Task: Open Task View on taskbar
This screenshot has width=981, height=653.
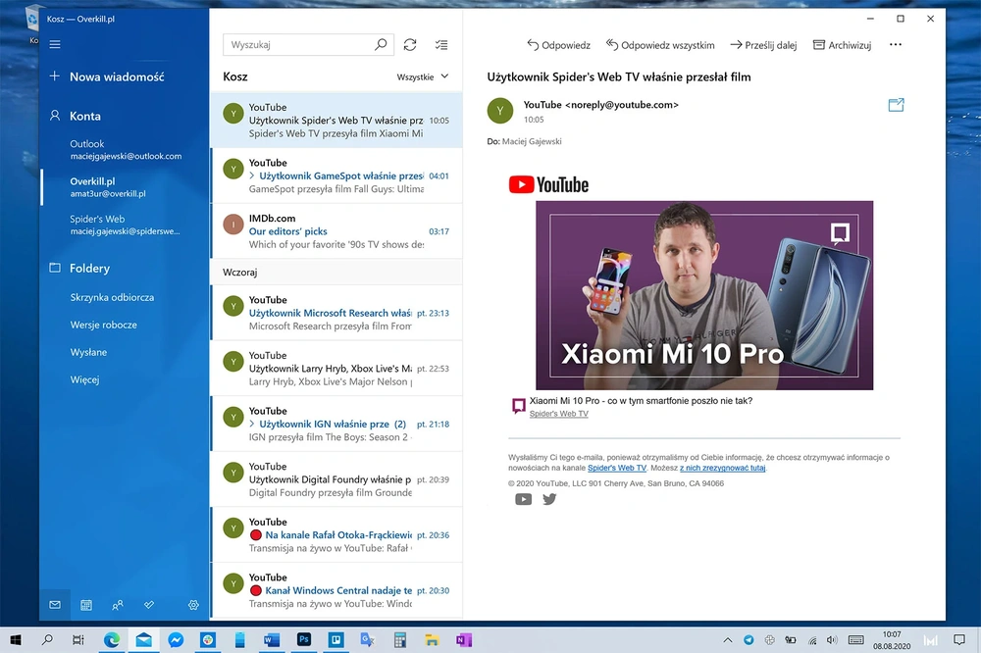Action: pos(78,640)
